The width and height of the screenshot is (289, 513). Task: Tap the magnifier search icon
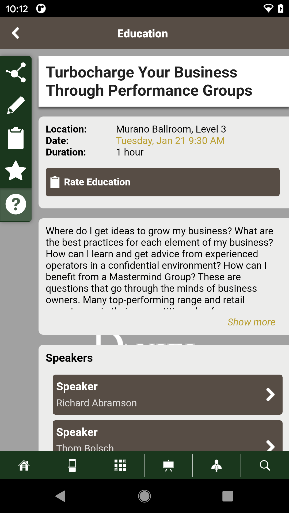[x=265, y=465]
